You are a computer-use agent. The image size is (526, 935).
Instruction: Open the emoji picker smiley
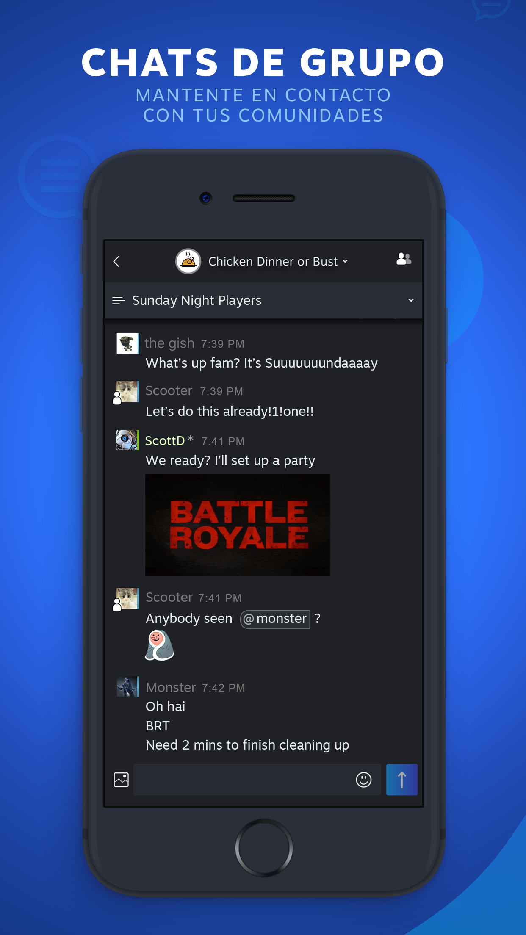364,780
